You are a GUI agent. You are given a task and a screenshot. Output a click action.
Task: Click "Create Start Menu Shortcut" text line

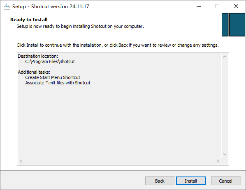(53, 77)
